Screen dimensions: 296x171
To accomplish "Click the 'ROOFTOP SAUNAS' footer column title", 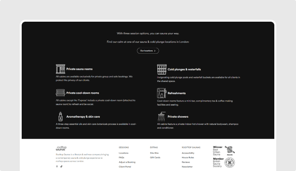I will coord(191,147).
